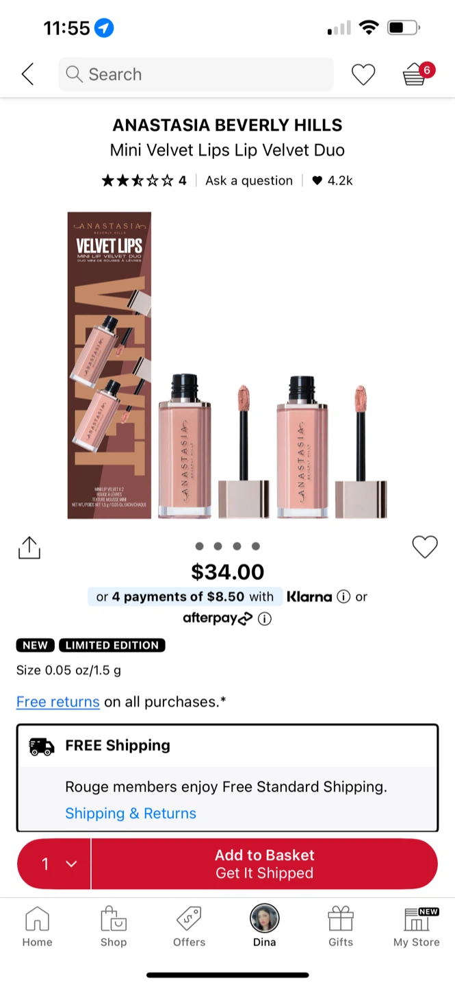
Task: Click Add to Basket Get It Shipped
Action: (x=264, y=864)
